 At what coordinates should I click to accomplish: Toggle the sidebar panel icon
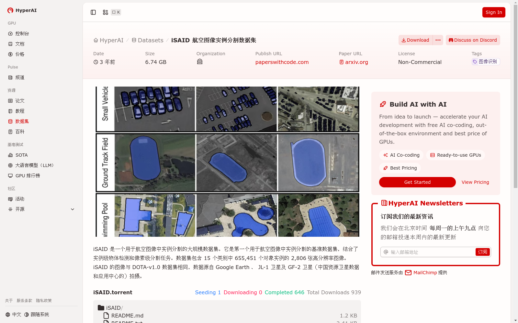coord(93,12)
